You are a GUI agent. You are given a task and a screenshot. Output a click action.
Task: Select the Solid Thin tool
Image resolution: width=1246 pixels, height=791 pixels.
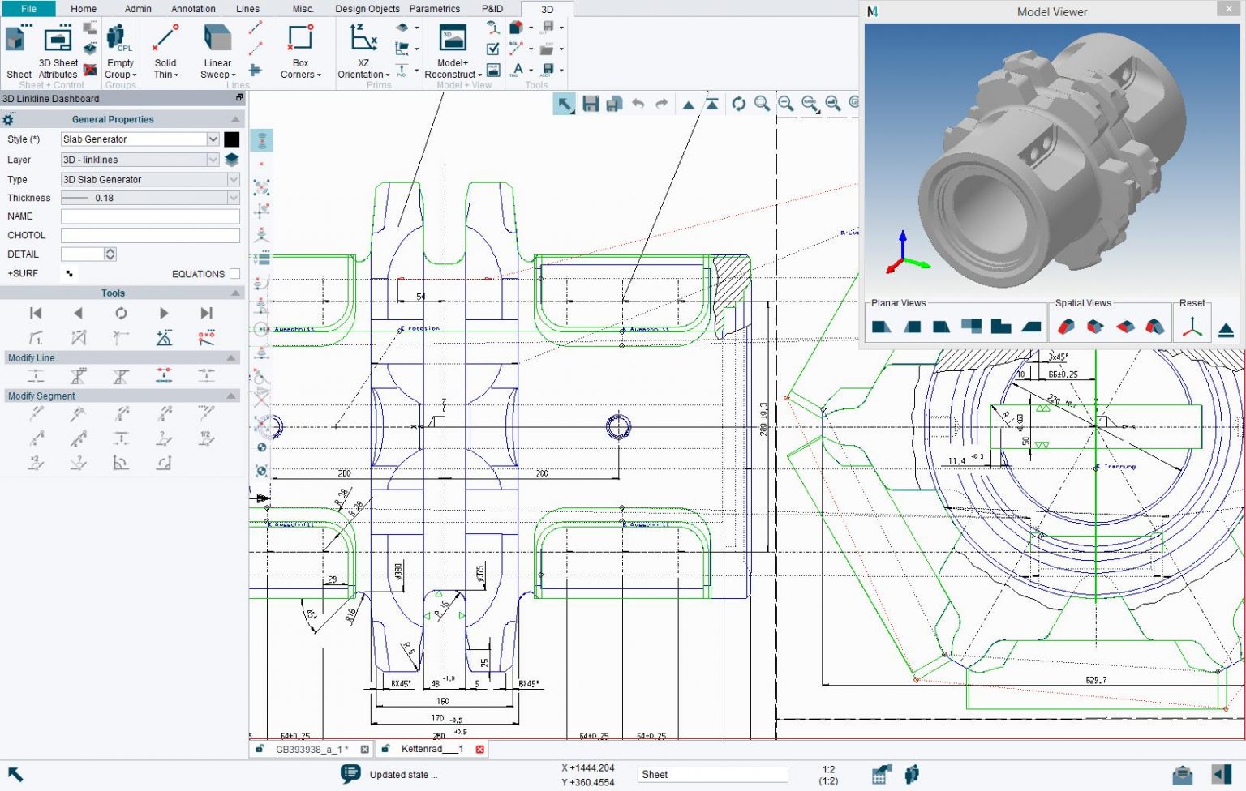pos(165,49)
